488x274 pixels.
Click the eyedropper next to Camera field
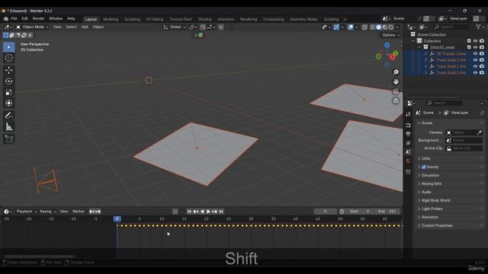[x=480, y=132]
